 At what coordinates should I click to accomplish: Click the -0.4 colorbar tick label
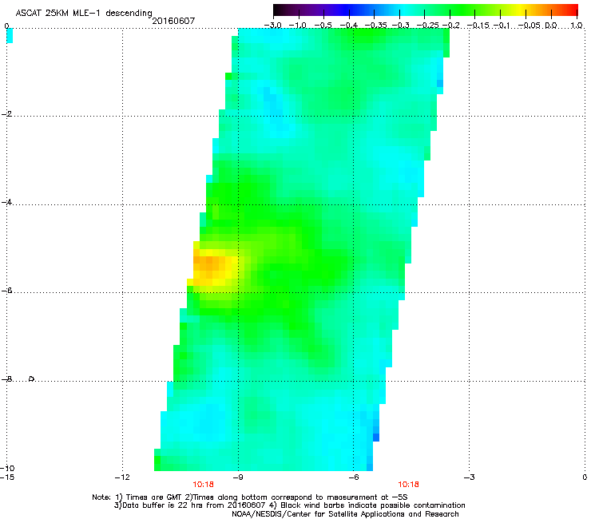[x=349, y=26]
